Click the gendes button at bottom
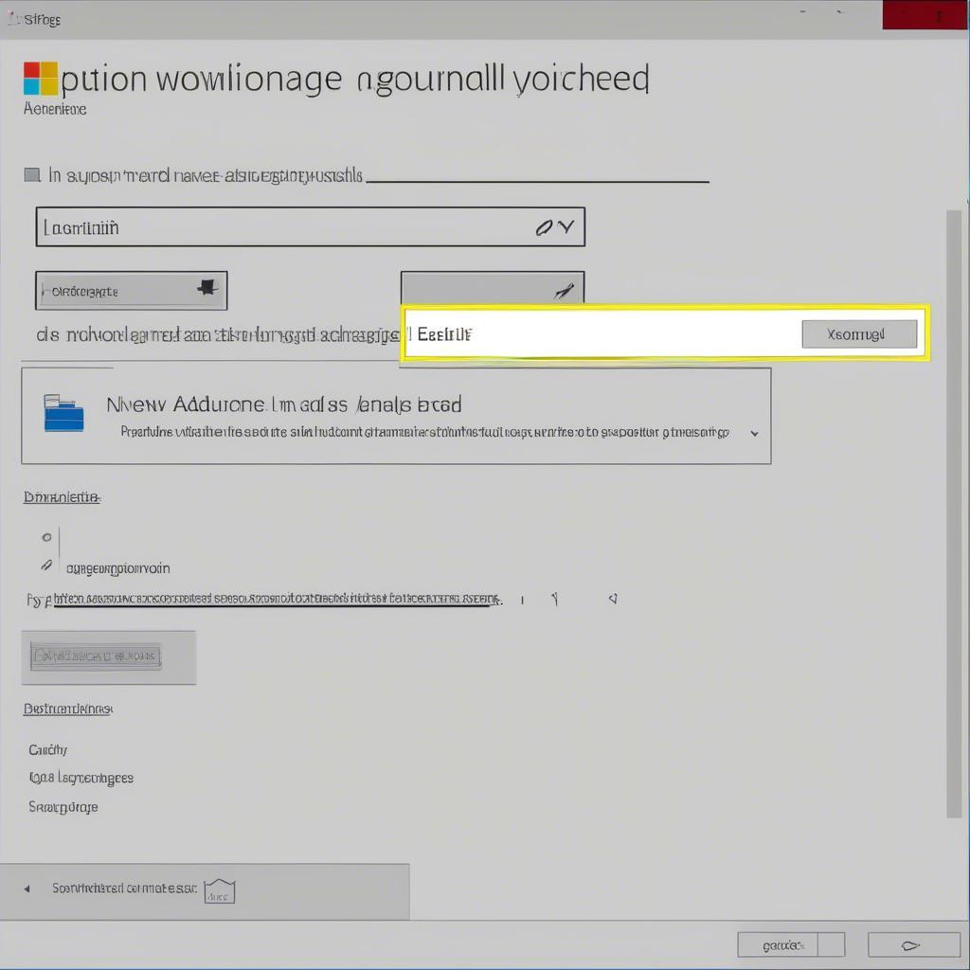Viewport: 970px width, 970px height. pos(778,945)
